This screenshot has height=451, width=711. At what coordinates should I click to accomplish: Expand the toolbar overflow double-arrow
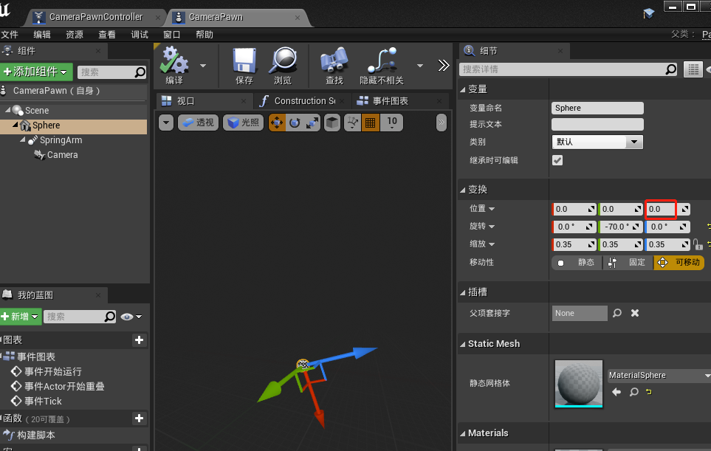tap(444, 66)
